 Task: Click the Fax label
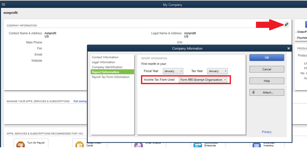[x=40, y=48]
